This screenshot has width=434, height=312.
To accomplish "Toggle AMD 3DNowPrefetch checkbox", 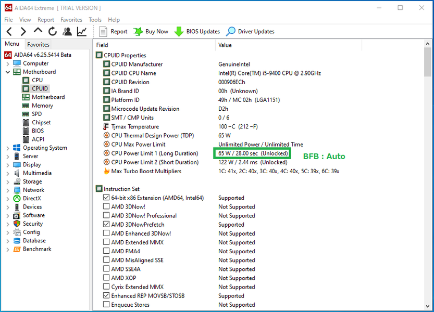I will point(106,224).
